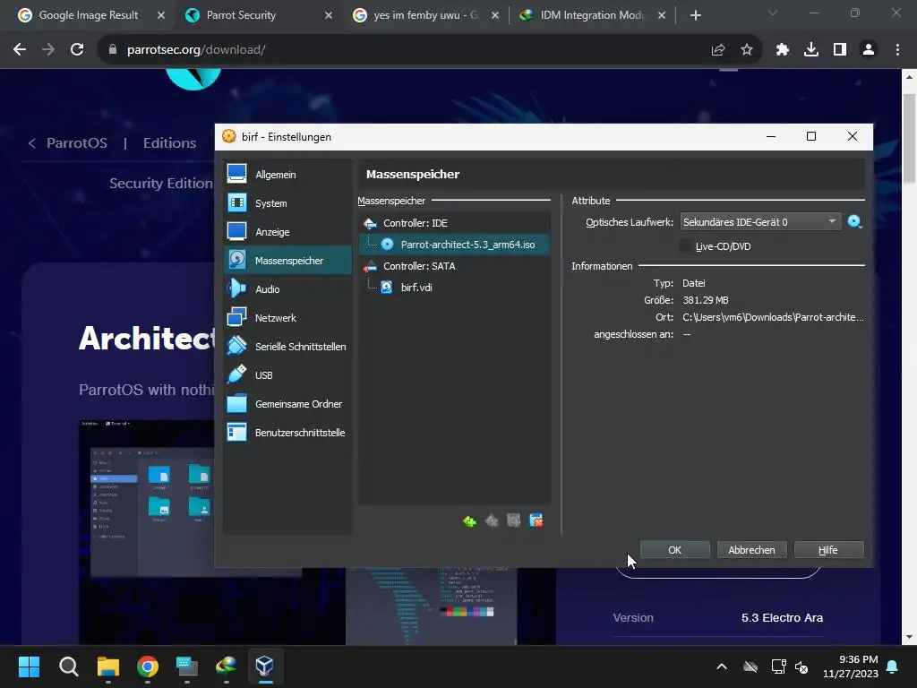The image size is (917, 688).
Task: Click Abbrechen button
Action: point(751,550)
